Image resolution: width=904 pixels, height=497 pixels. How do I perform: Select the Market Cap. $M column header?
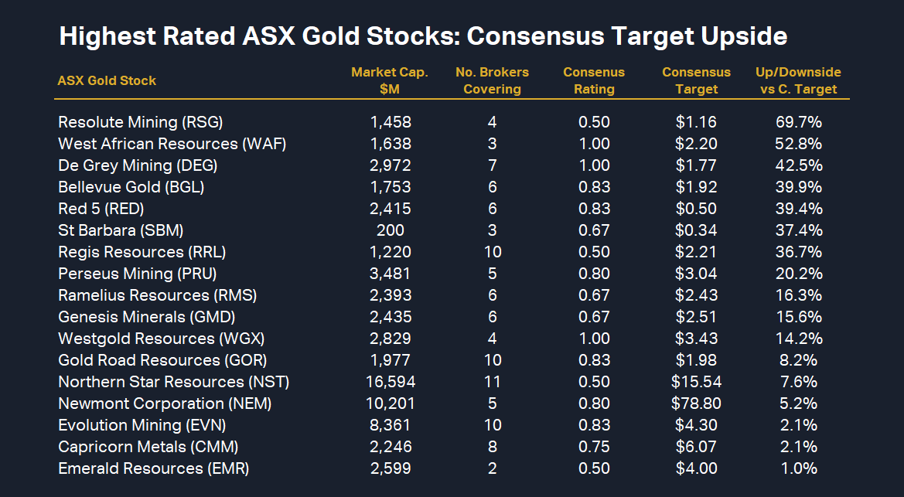pyautogui.click(x=390, y=80)
